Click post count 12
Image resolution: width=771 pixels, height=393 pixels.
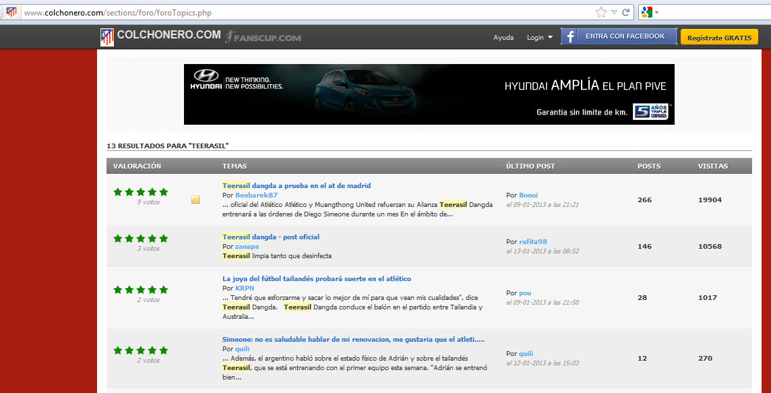[x=642, y=359]
